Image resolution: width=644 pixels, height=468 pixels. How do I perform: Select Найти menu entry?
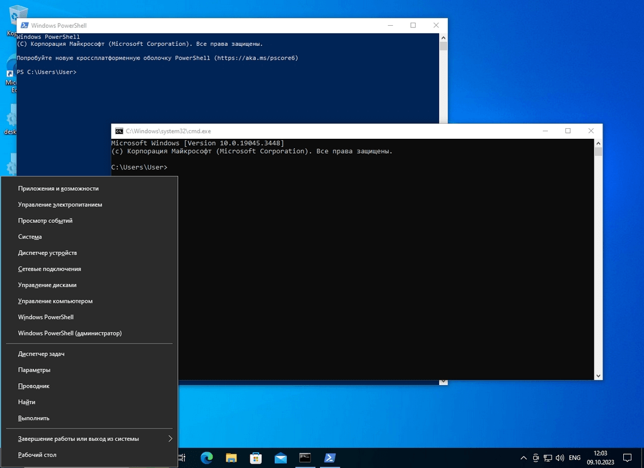click(89, 402)
